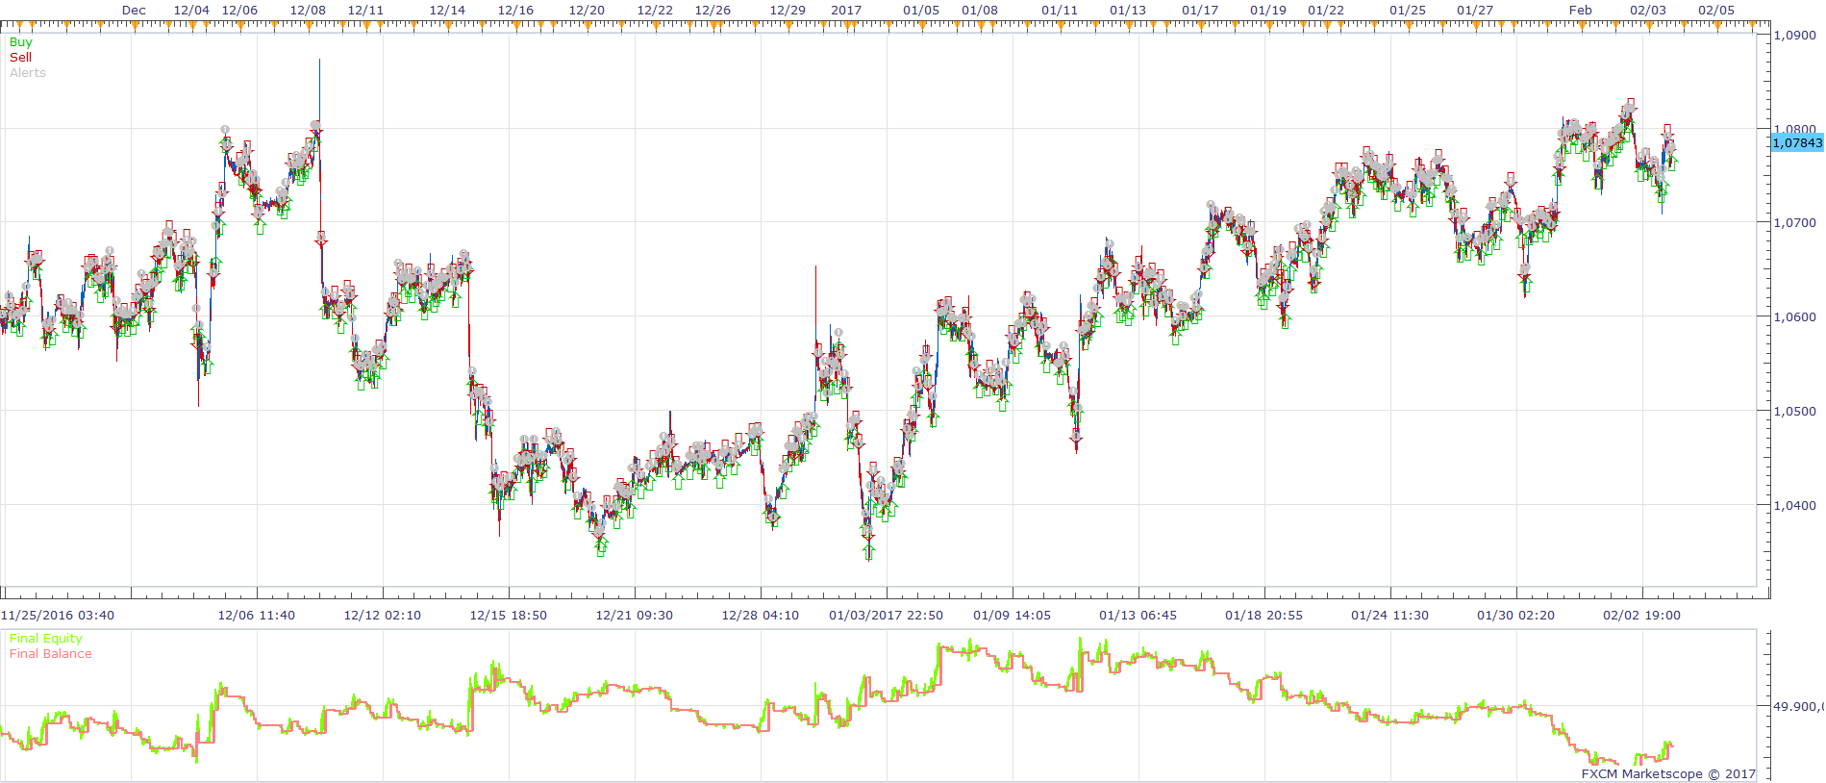Click the 01/03/2017 22:50 timestamp
Screen dimensions: 1826x783
click(887, 616)
